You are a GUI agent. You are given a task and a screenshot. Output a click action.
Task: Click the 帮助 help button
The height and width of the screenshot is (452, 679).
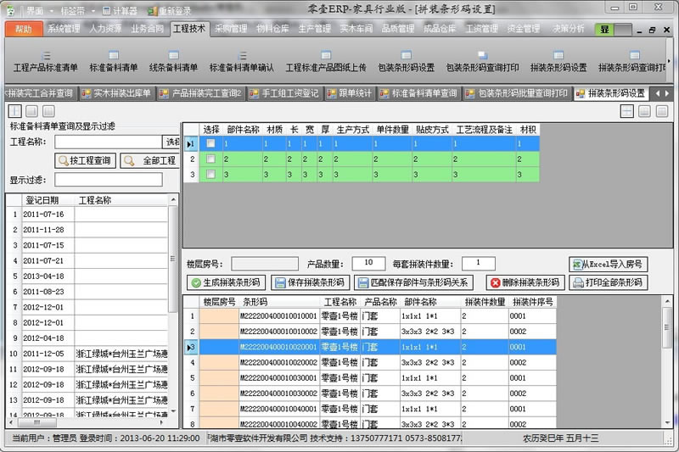24,29
